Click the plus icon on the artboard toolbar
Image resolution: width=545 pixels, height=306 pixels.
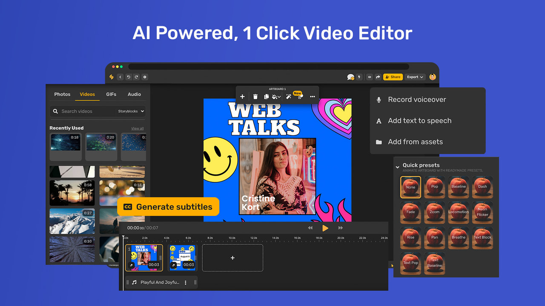(242, 96)
